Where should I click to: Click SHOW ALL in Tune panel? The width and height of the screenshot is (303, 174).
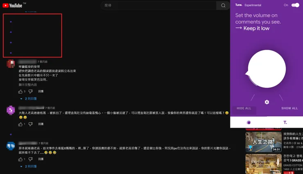pos(289,108)
